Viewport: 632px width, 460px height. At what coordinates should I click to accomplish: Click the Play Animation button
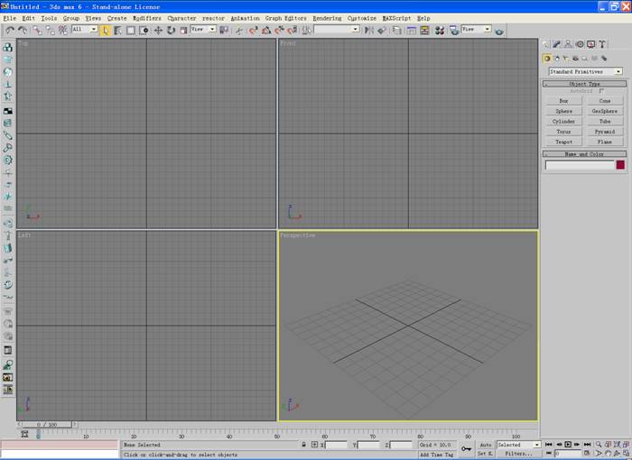[568, 445]
